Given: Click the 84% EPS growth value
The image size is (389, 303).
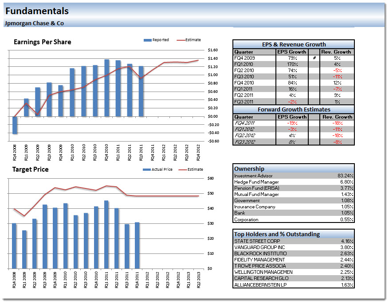Looking at the screenshot, I should 292,83.
